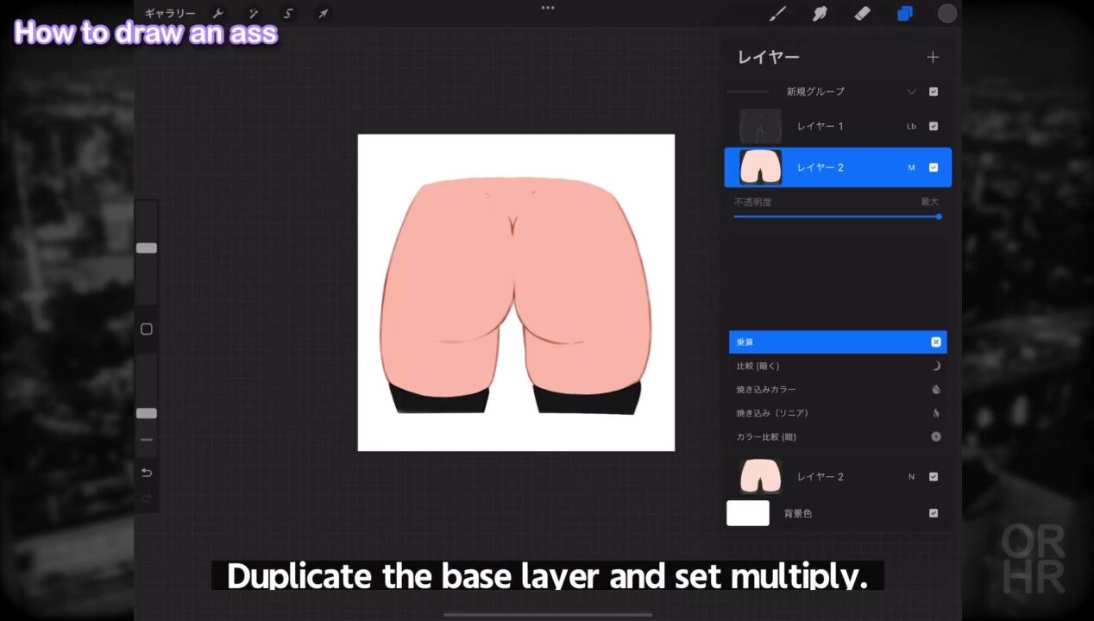Open the Adjustments magic wand menu
The width and height of the screenshot is (1094, 621).
point(254,14)
